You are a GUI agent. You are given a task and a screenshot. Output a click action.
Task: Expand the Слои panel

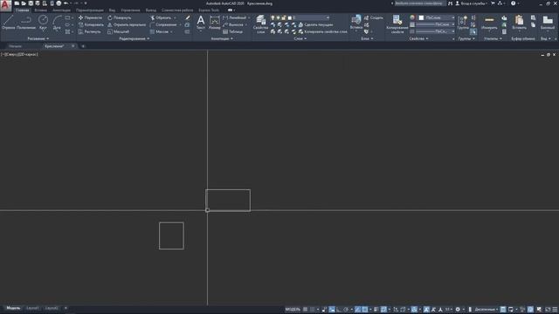(x=300, y=38)
